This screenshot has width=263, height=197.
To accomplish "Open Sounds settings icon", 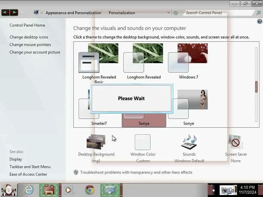I will click(x=189, y=142).
